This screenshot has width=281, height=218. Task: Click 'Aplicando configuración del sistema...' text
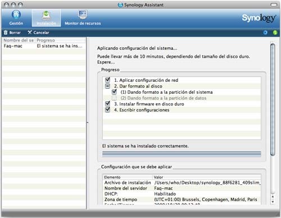click(137, 48)
